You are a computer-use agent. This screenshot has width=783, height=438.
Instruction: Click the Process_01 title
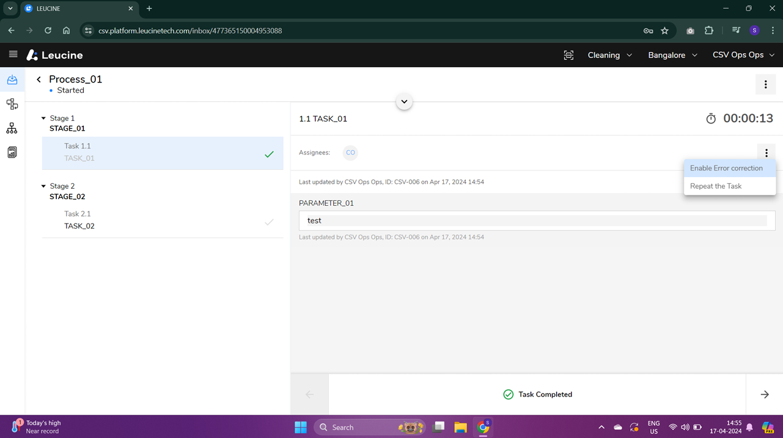pos(75,79)
